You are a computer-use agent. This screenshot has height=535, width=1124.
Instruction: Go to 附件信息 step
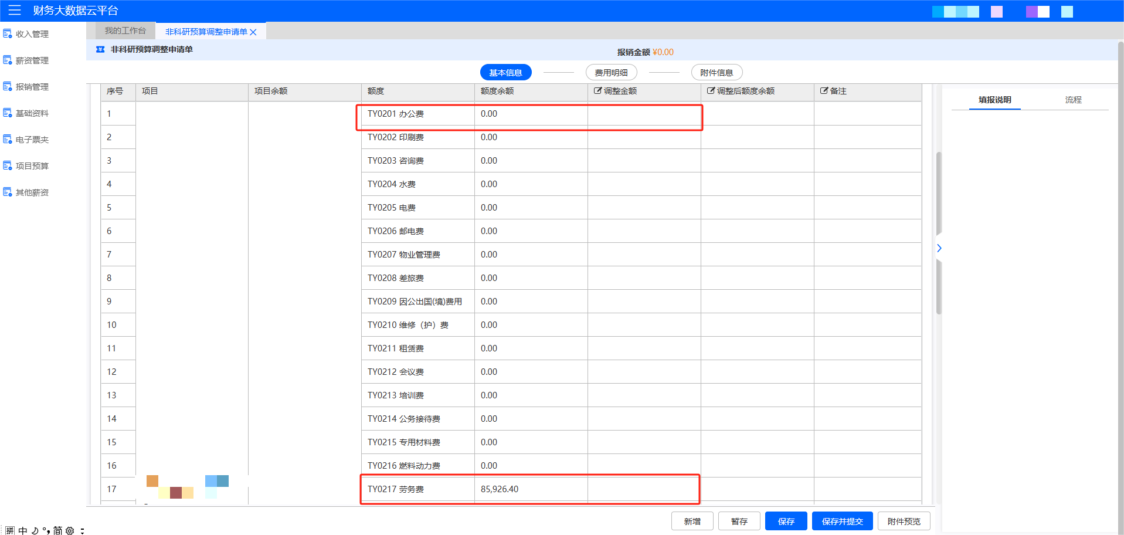pos(716,73)
